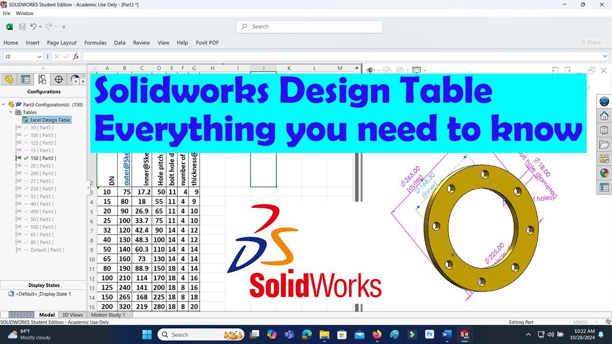The height and width of the screenshot is (344, 612).
Task: Switch to the ConfigurationManager tab
Action: 42,79
